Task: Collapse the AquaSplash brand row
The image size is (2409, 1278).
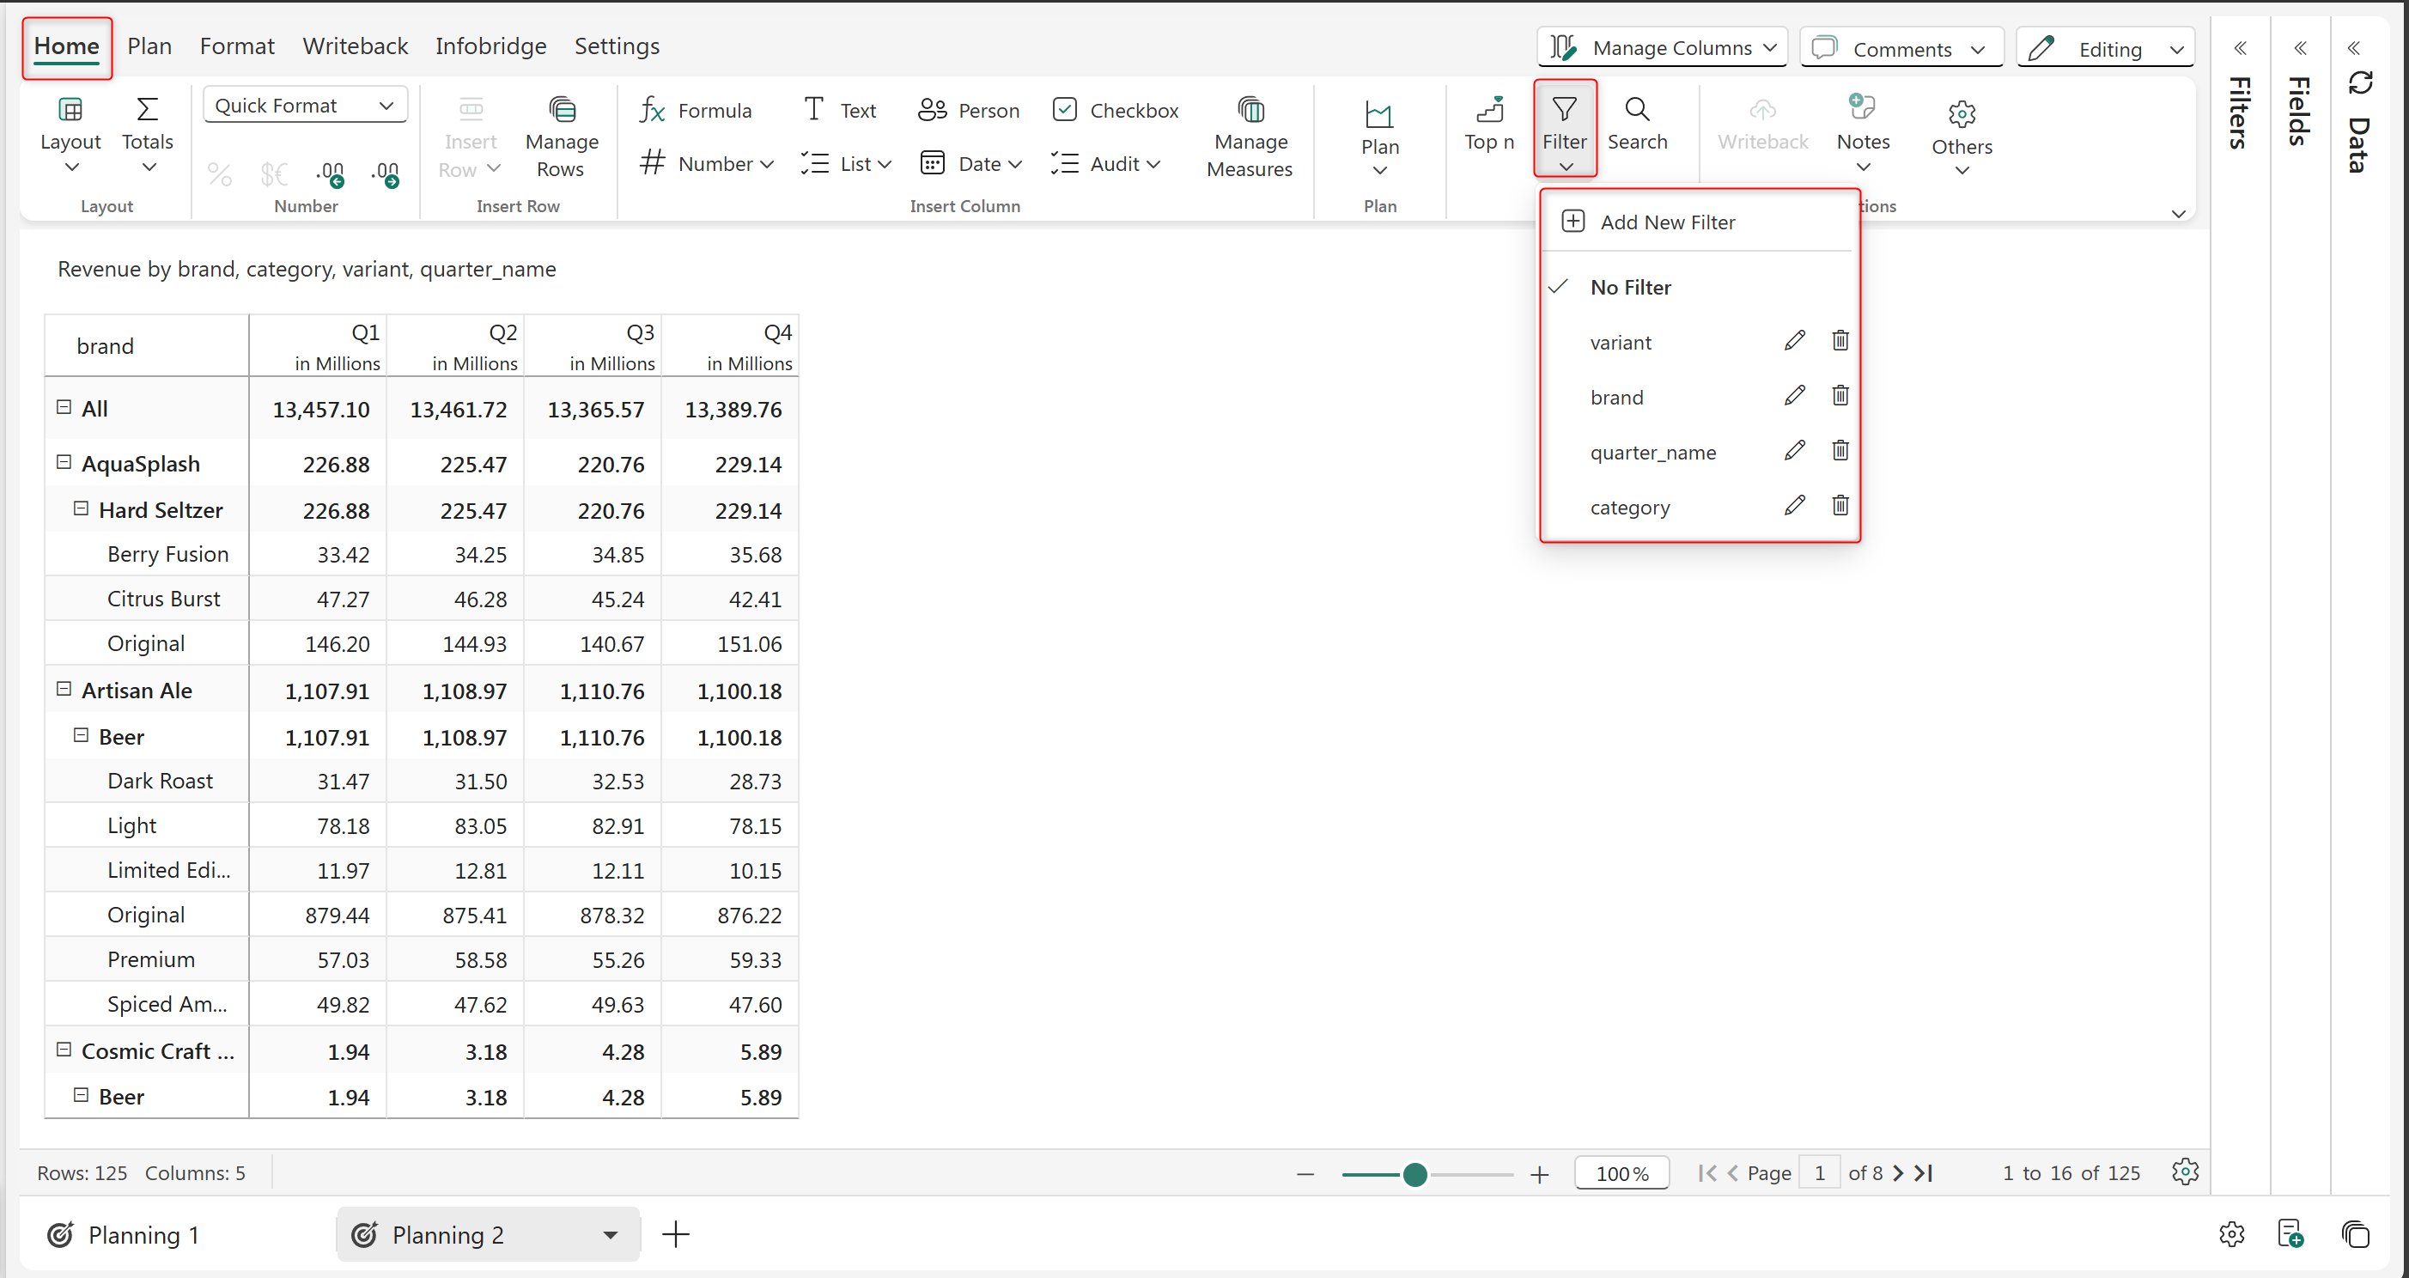Action: [x=64, y=463]
